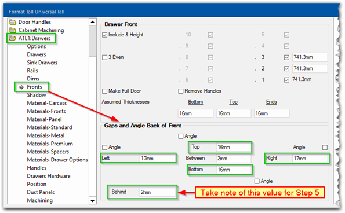
Task: Open the Materials-Fronts page
Action: coord(46,111)
